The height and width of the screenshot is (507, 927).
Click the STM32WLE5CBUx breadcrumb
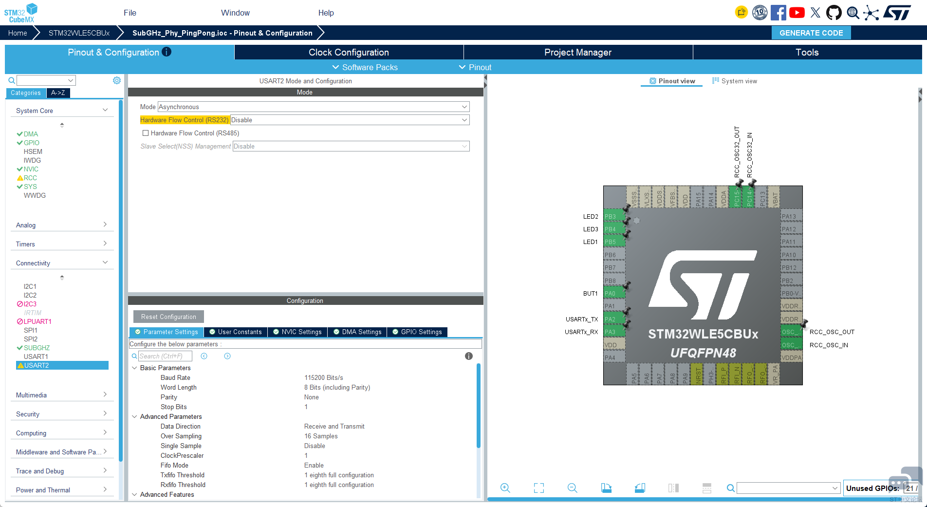point(79,33)
